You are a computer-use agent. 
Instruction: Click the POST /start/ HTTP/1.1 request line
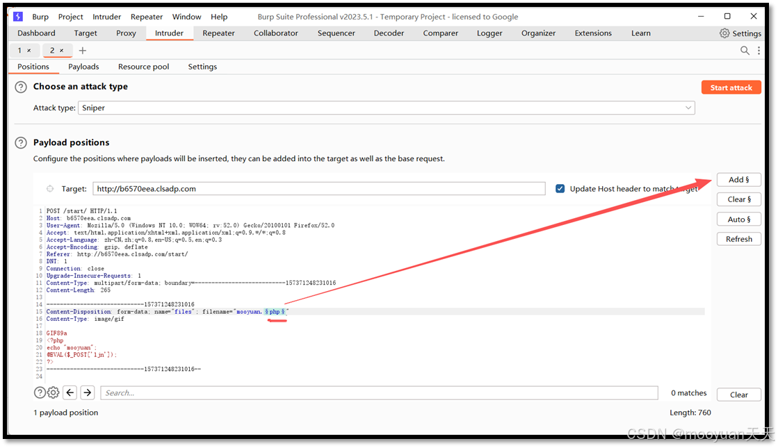tap(82, 211)
